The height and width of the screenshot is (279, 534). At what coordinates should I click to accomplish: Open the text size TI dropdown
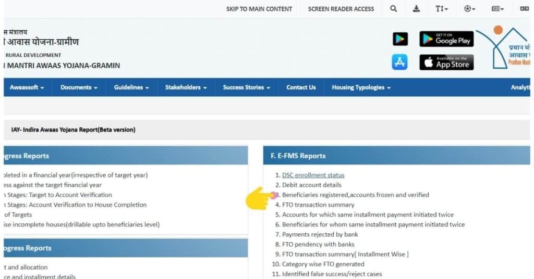pos(441,9)
